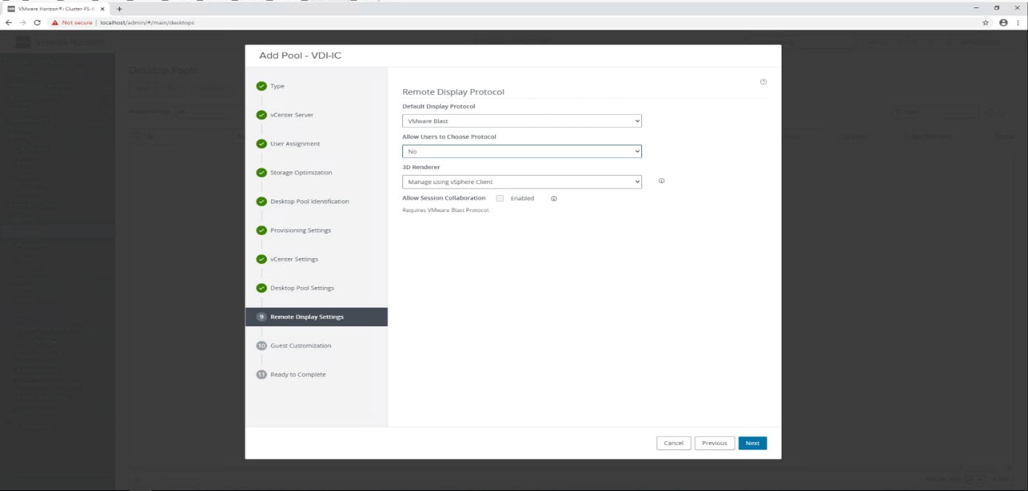Click the Next button
The image size is (1028, 491).
[x=752, y=443]
